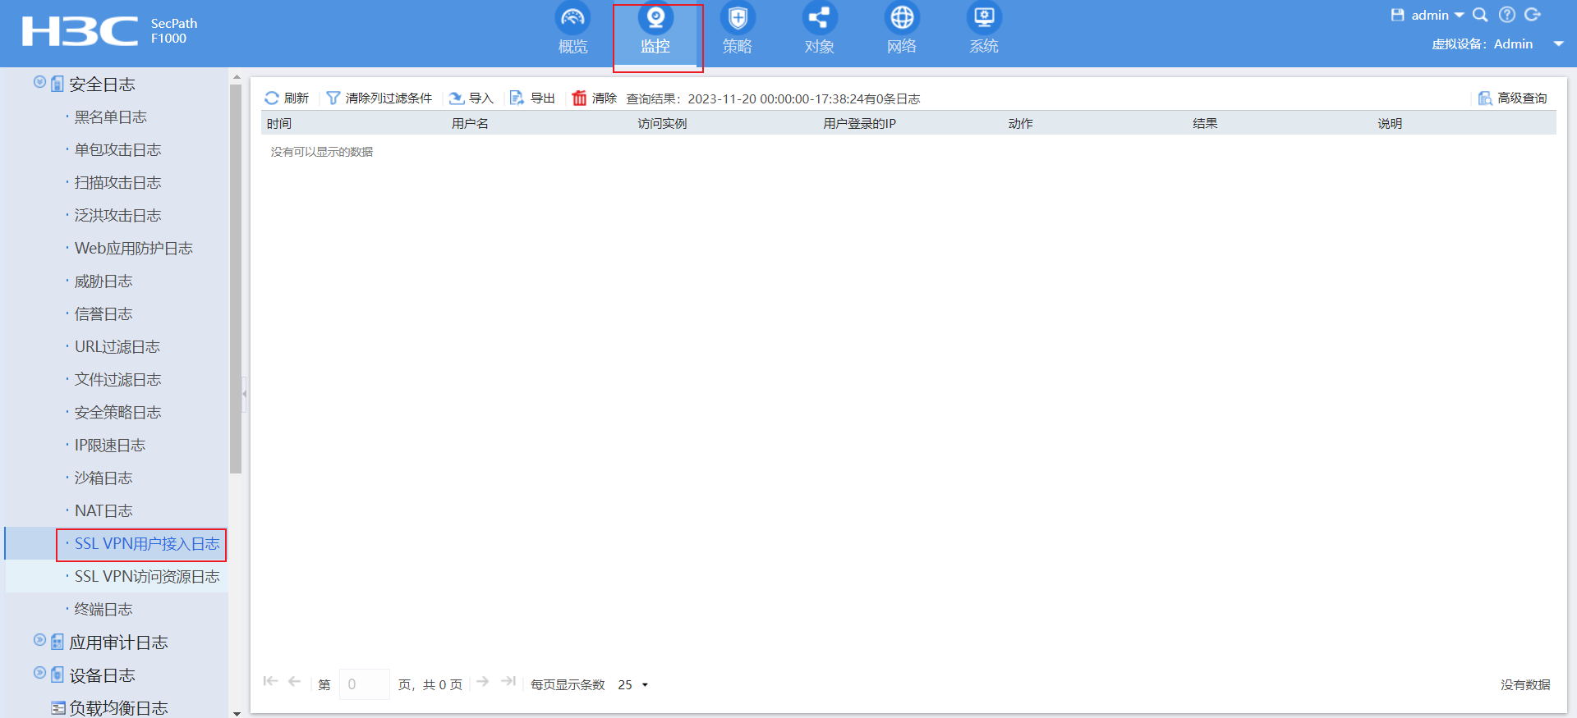
Task: Open 安全策略日志 in sidebar
Action: [117, 413]
